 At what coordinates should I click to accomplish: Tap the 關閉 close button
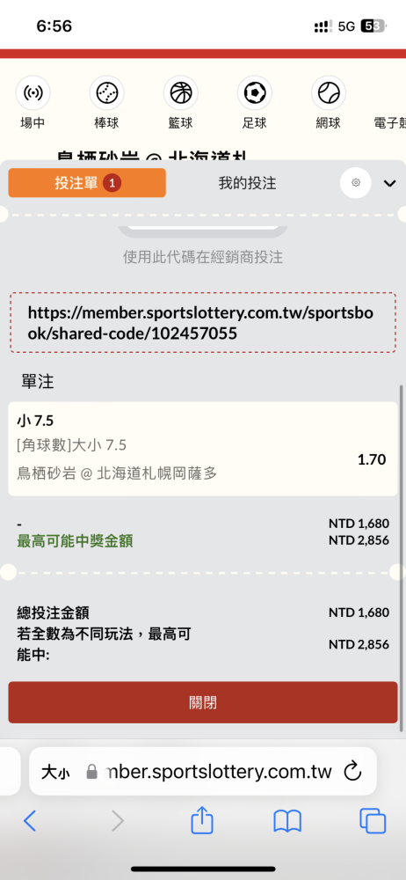(x=202, y=702)
